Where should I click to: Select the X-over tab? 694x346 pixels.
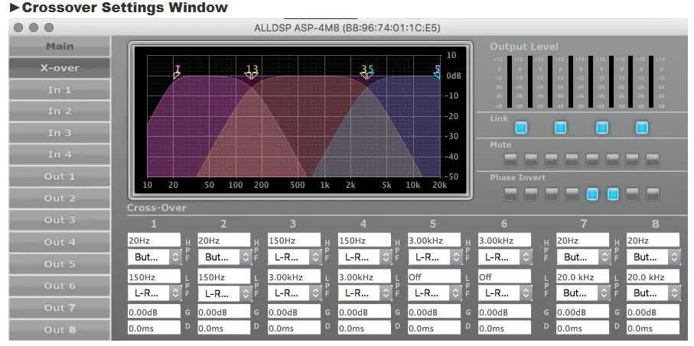coord(60,68)
